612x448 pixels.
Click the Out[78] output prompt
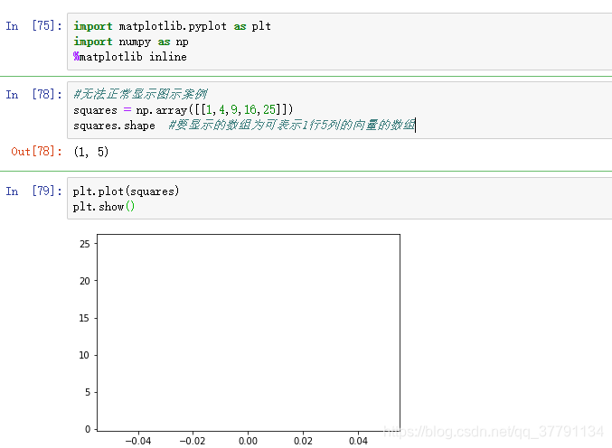[x=36, y=151]
